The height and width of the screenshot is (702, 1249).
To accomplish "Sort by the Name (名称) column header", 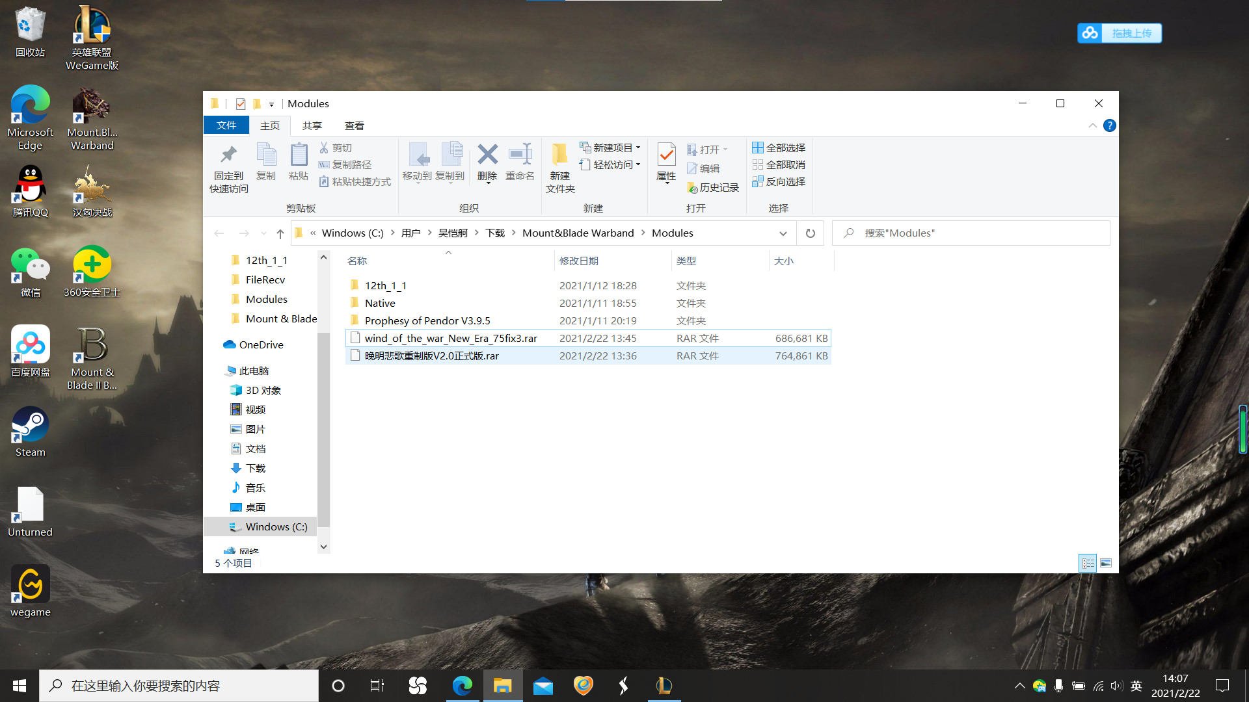I will click(x=449, y=261).
